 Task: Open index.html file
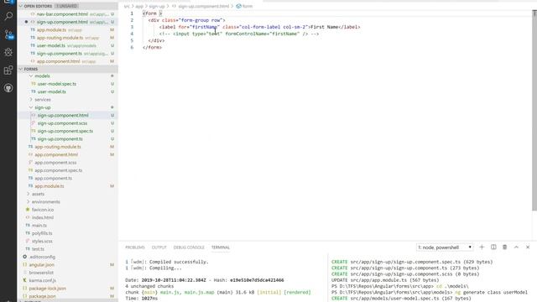point(67,217)
